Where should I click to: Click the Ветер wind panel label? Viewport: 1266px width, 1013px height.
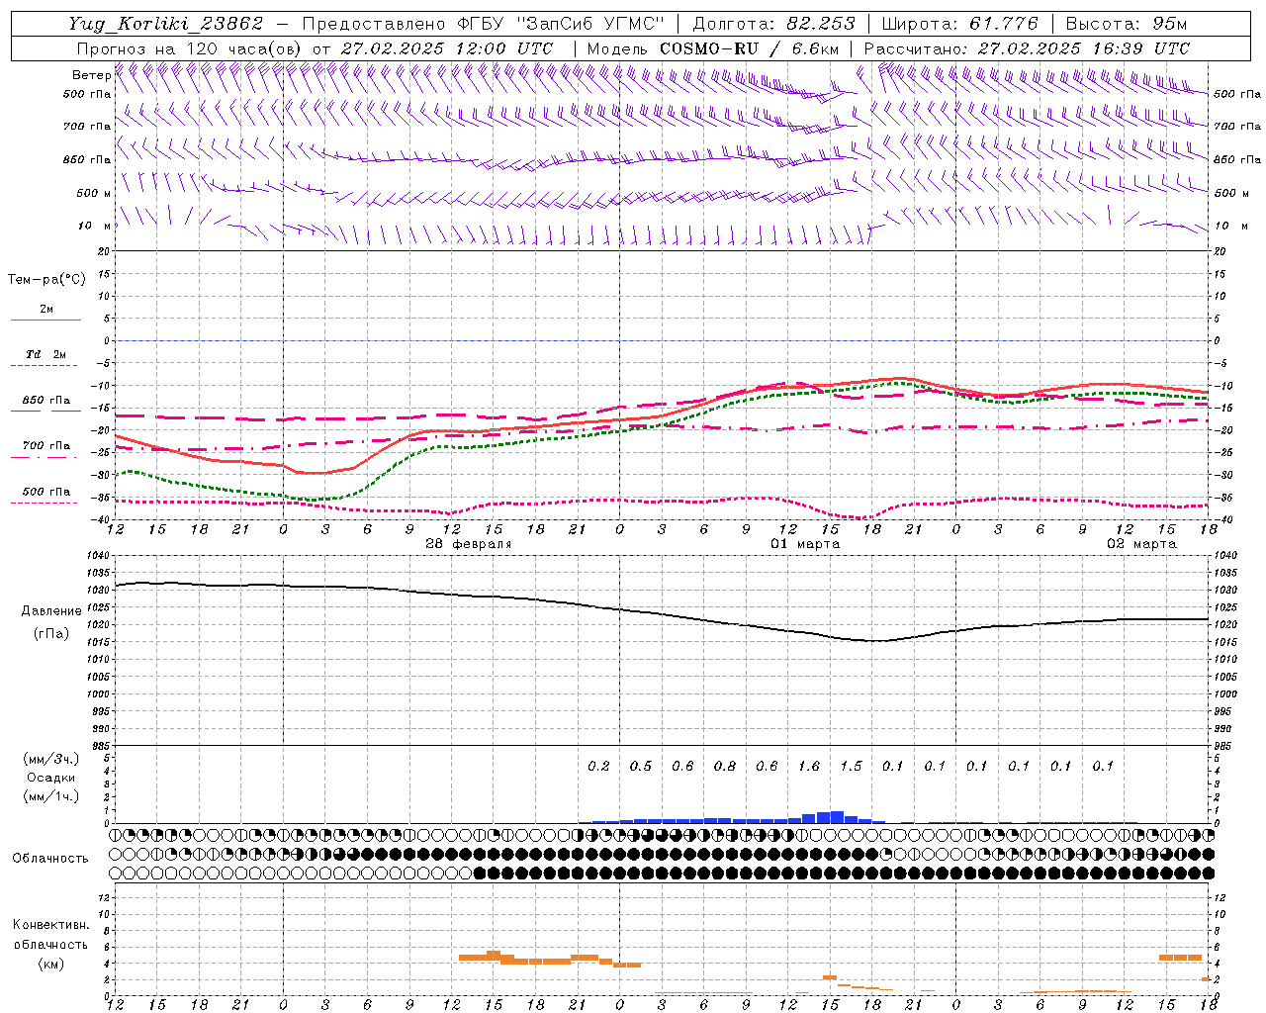92,75
